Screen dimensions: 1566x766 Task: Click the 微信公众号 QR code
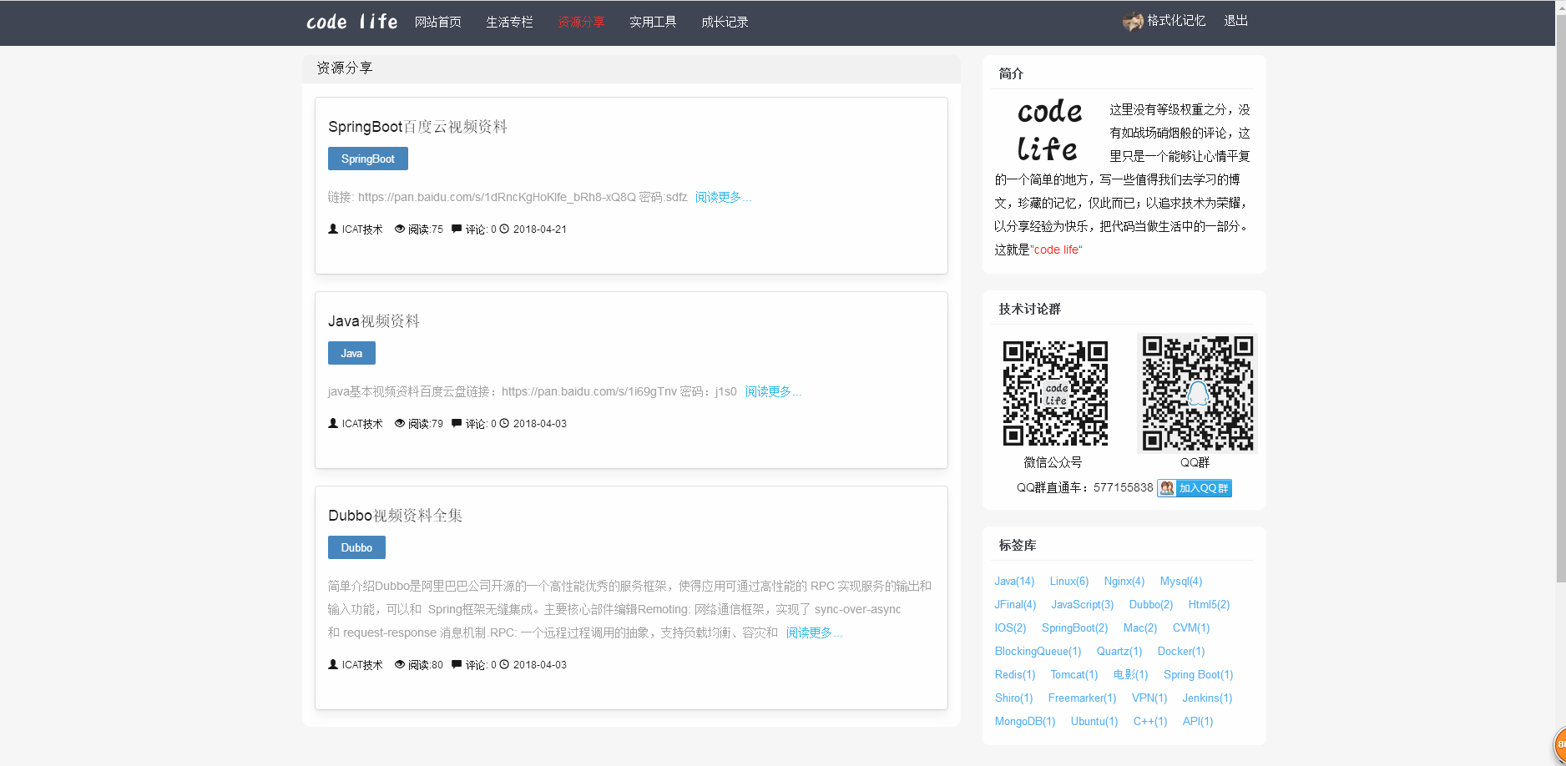click(x=1055, y=393)
